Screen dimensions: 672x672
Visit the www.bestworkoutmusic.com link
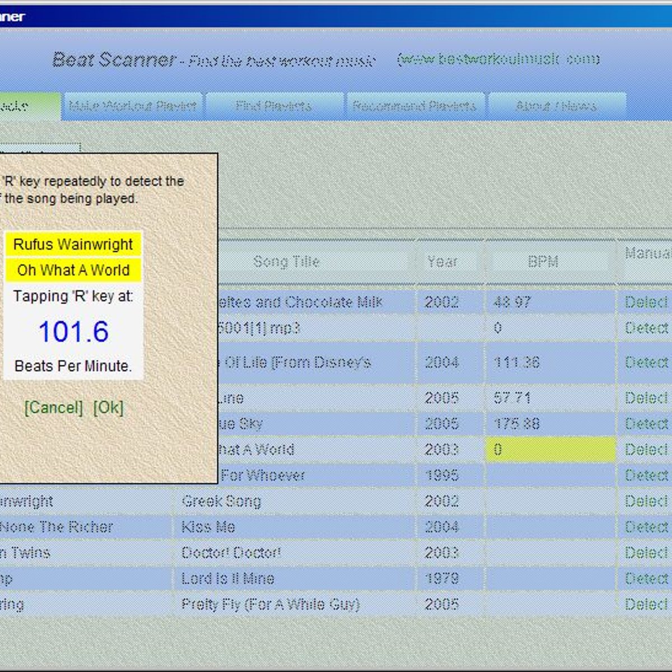point(498,59)
